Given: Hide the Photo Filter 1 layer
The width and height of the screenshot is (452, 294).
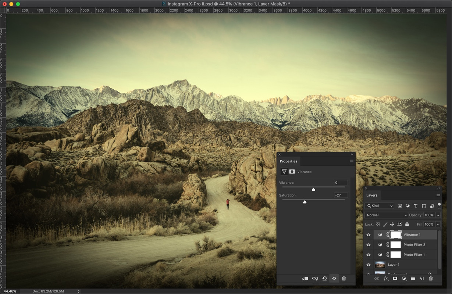Looking at the screenshot, I should 369,254.
